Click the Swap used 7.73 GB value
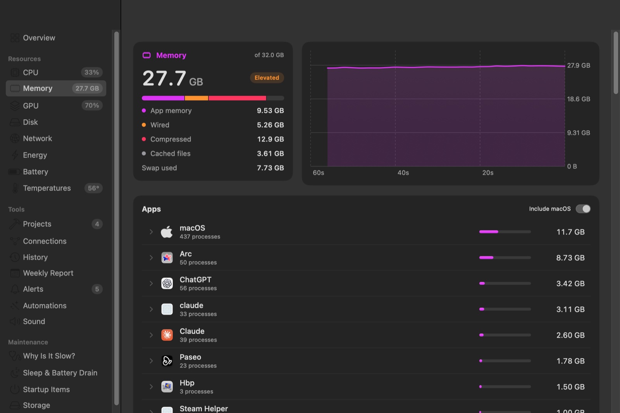The width and height of the screenshot is (620, 413). coord(270,168)
